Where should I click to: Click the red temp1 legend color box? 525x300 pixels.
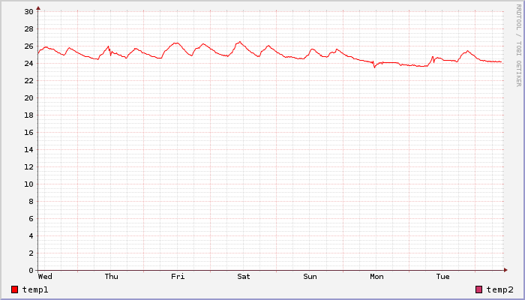[x=15, y=289]
